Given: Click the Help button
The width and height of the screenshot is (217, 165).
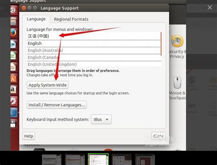Looking at the screenshot, I should pos(29,136).
